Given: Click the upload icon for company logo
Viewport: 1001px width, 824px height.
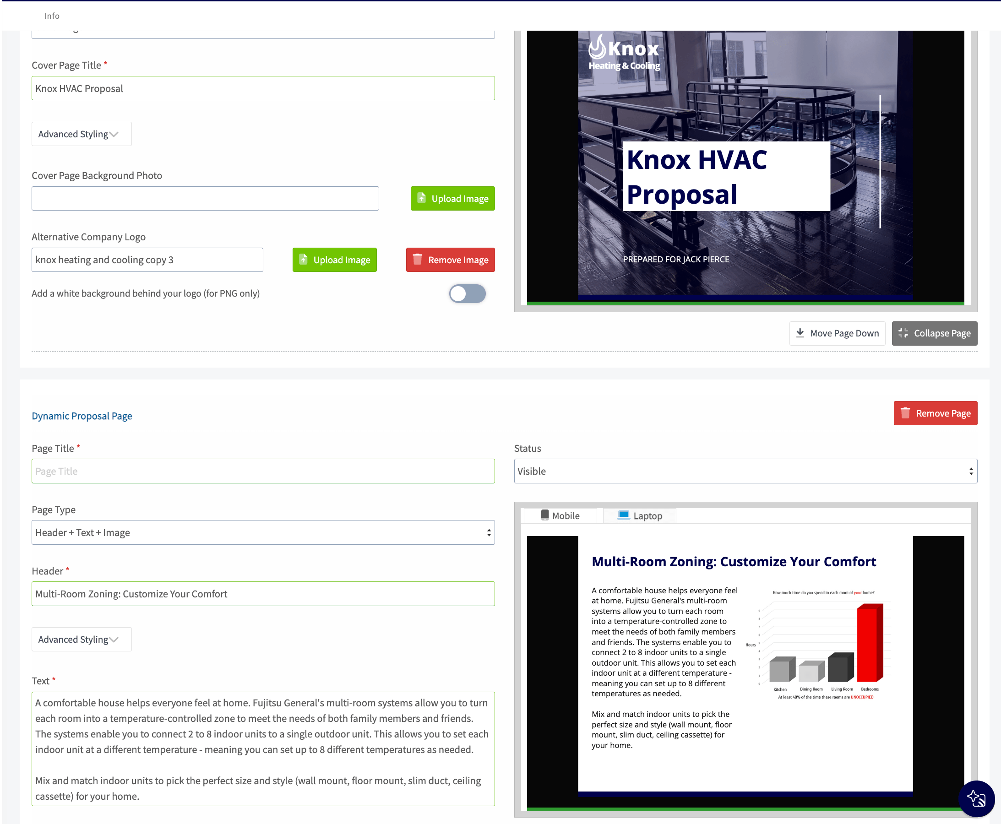Looking at the screenshot, I should click(x=303, y=259).
